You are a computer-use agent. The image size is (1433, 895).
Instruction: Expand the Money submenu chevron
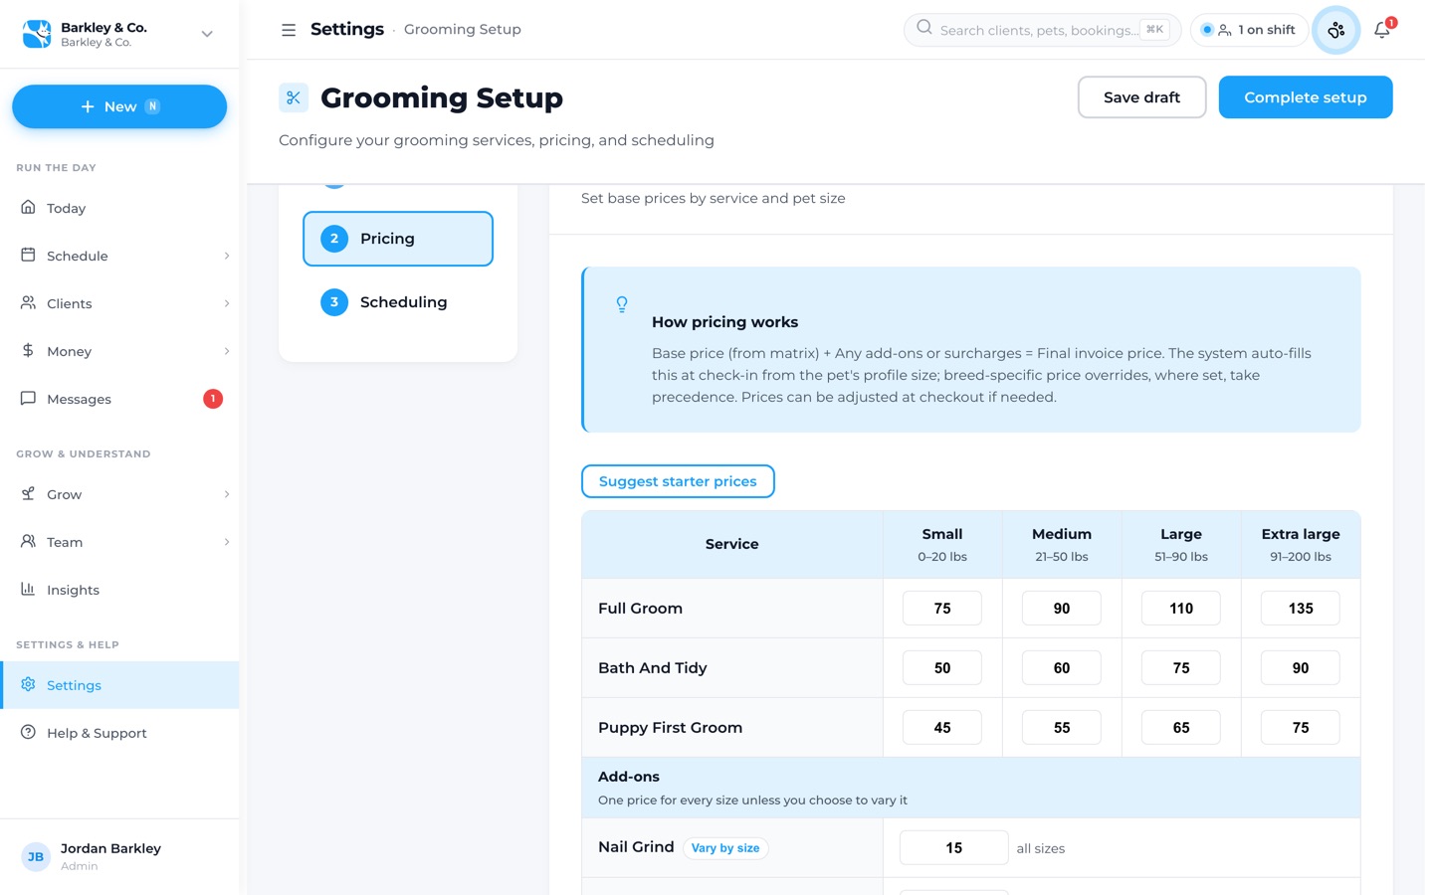(227, 351)
